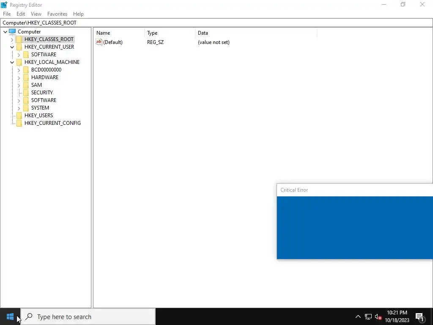Select the SECURITY key label
Viewport: 433px width, 325px height.
[42, 92]
